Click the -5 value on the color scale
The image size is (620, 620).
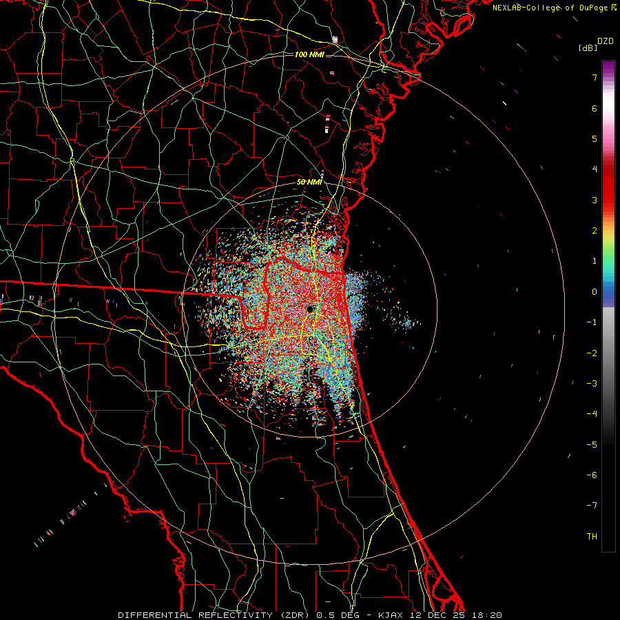pyautogui.click(x=592, y=444)
